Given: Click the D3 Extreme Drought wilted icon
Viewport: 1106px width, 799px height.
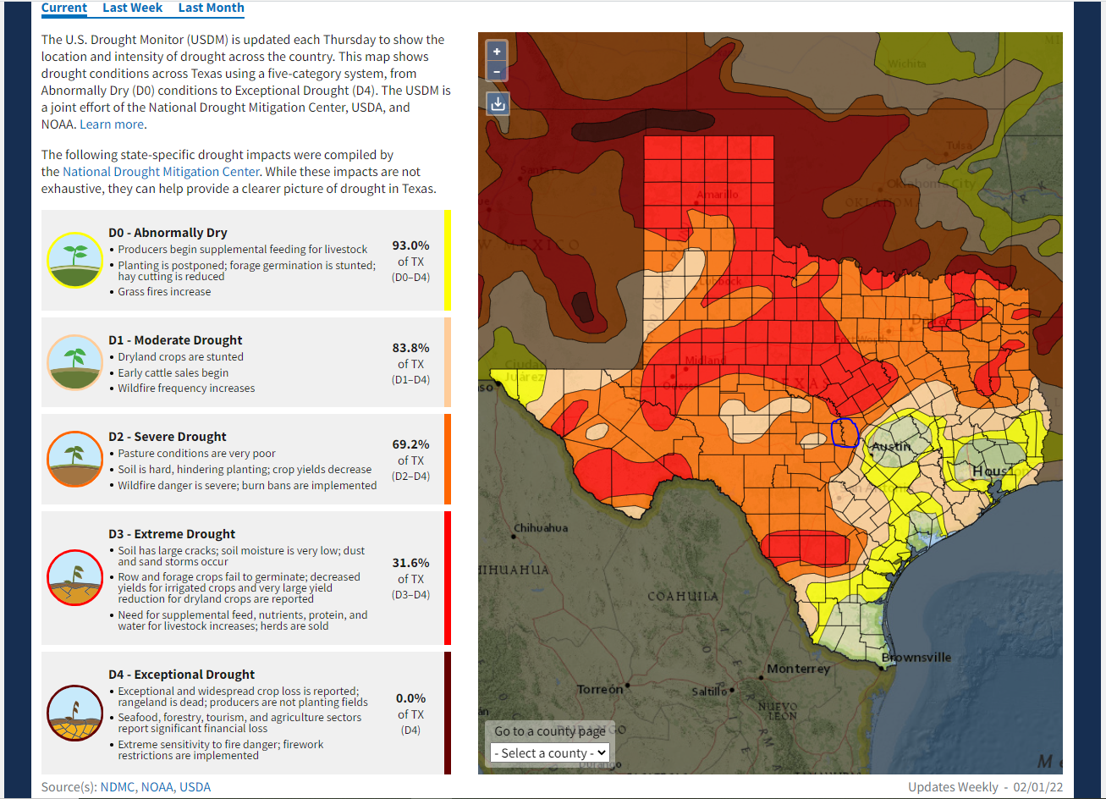Looking at the screenshot, I should tap(74, 577).
